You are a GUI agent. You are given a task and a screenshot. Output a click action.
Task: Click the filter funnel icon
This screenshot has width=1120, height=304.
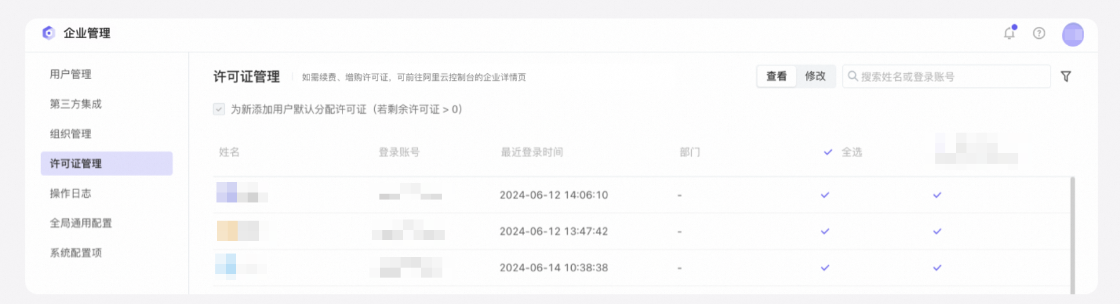click(x=1065, y=77)
